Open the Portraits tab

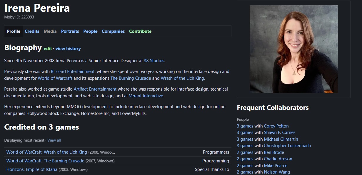[x=70, y=31]
